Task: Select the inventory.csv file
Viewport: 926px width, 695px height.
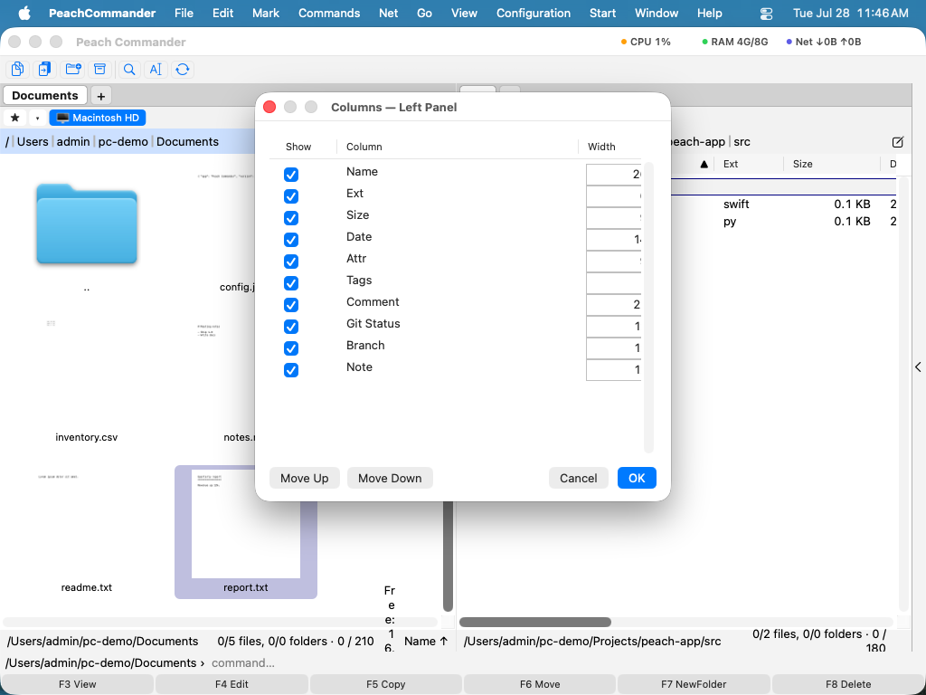Action: pos(86,437)
